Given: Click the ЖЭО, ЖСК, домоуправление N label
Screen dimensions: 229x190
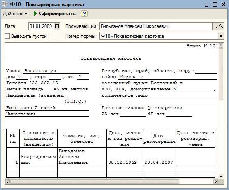Looking at the screenshot, I should [139, 89].
